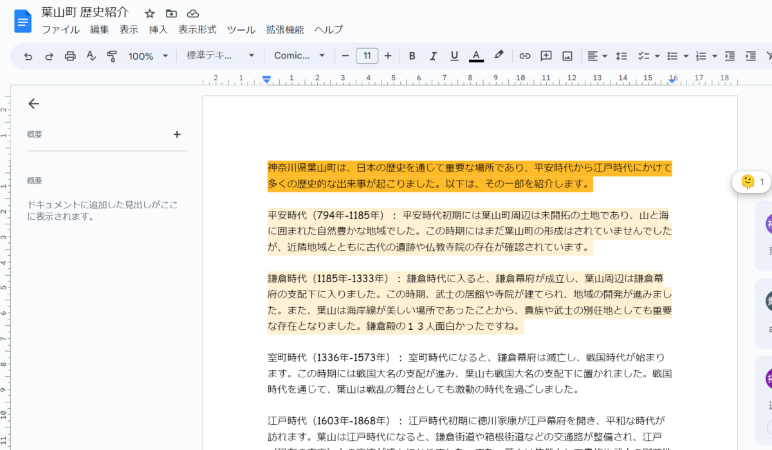Viewport: 772px width, 450px height.
Task: Redo the last action
Action: click(x=49, y=56)
